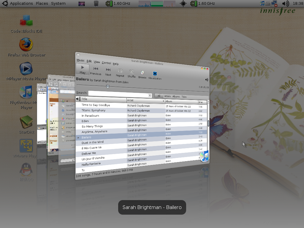Open the Help menu in Rhythmbox

tap(116, 64)
